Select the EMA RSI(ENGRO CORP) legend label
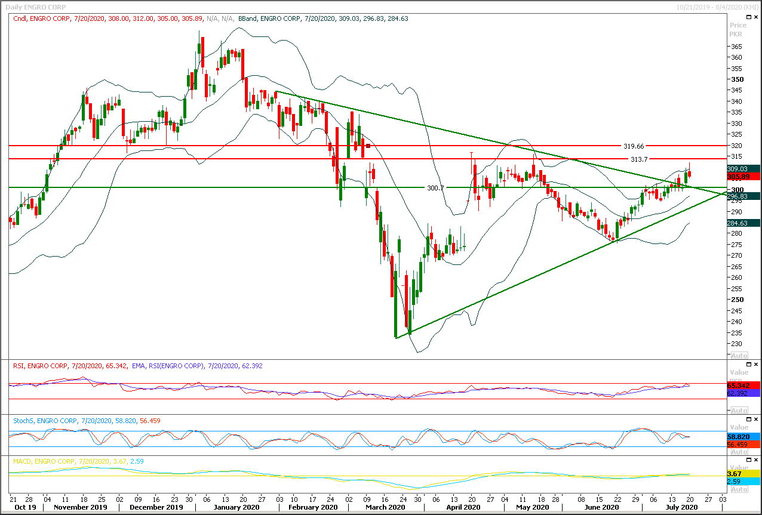 point(196,365)
